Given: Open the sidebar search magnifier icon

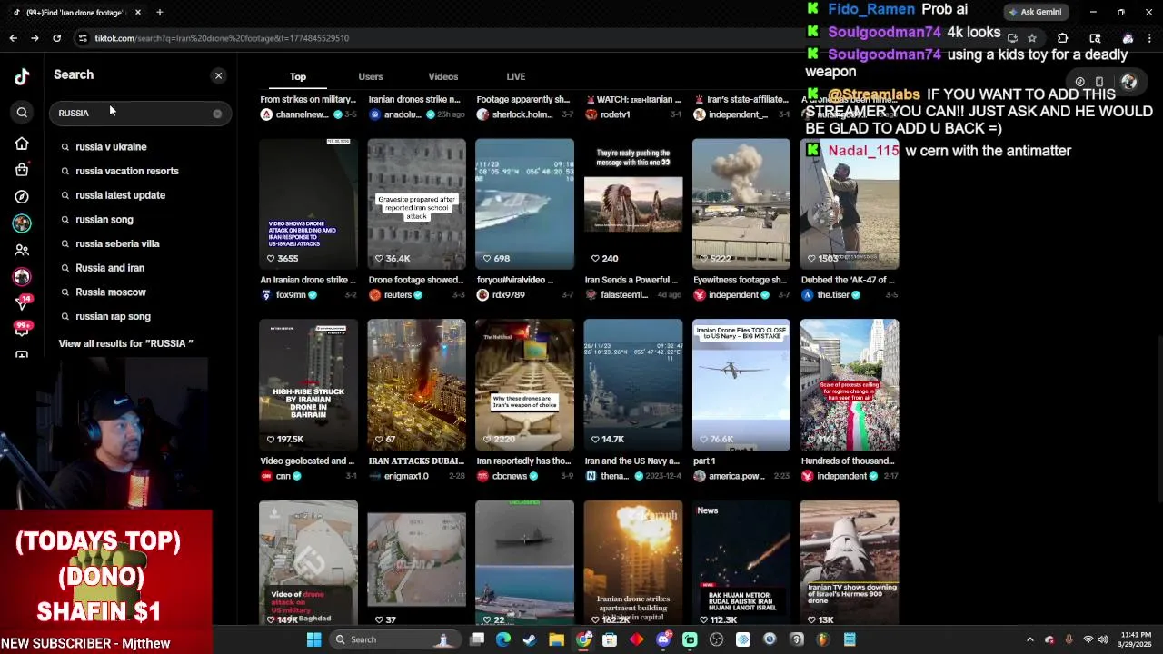Looking at the screenshot, I should pos(22,113).
